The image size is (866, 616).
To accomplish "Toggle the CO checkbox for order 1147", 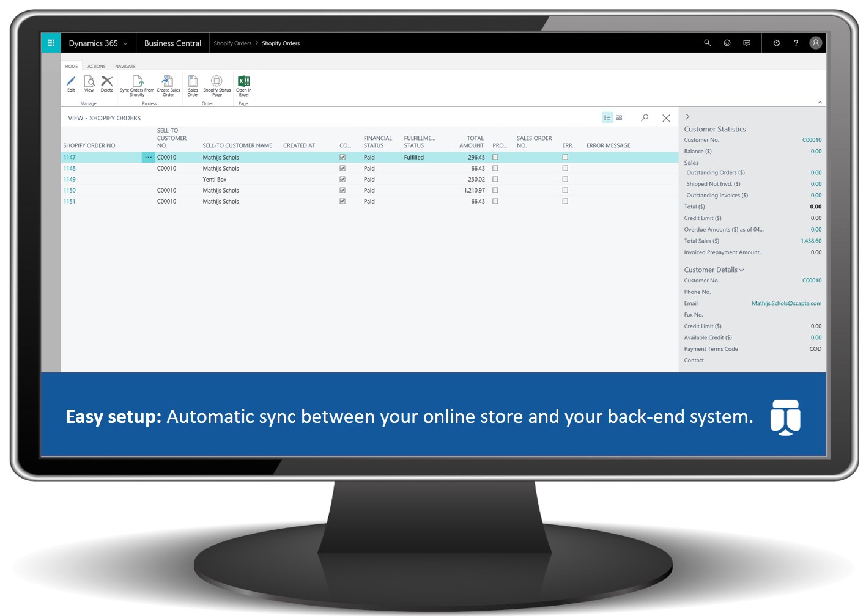I will point(342,157).
